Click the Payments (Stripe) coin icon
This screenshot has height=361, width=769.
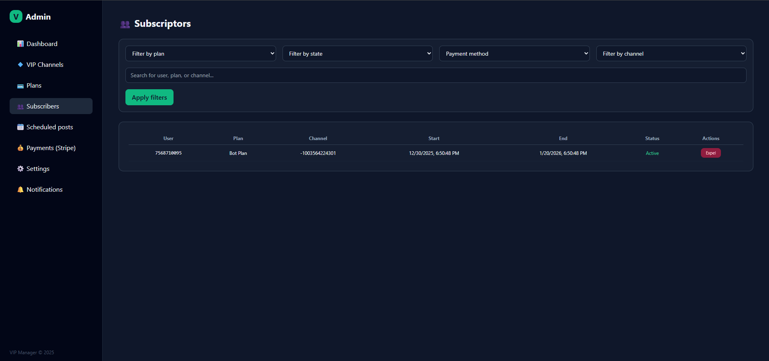click(x=20, y=148)
